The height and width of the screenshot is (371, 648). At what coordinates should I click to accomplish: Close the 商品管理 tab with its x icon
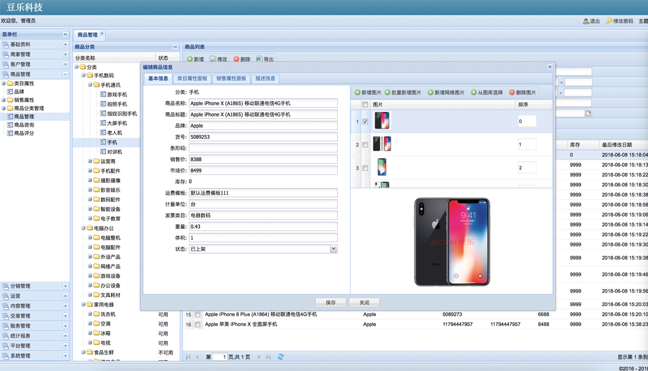click(102, 33)
